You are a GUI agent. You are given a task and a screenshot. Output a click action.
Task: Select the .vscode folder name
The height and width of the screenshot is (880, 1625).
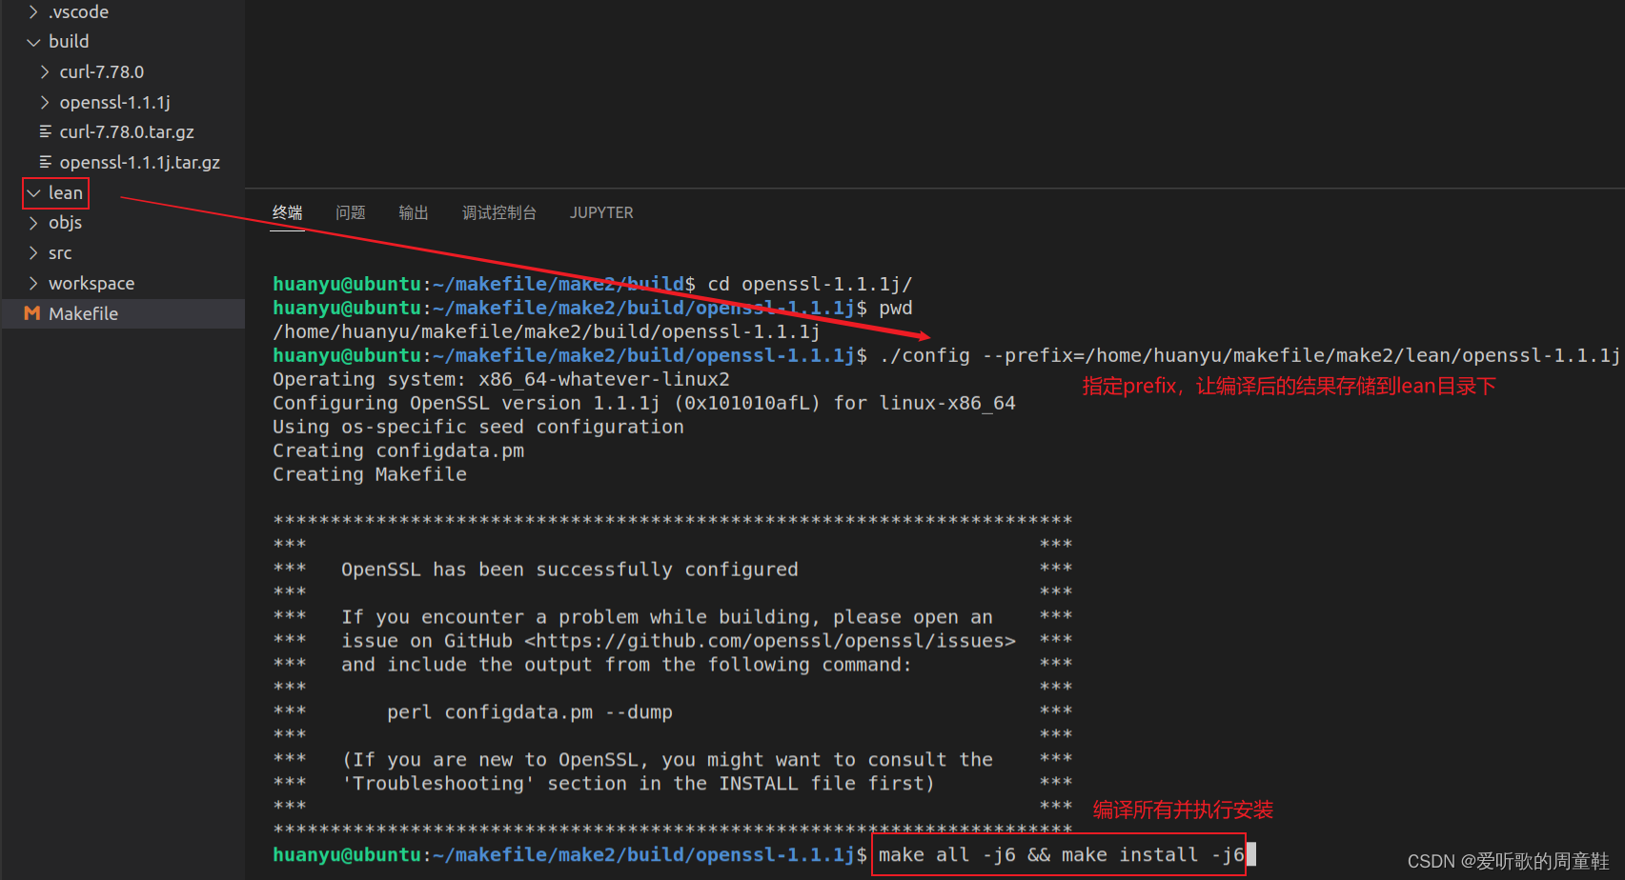coord(78,12)
